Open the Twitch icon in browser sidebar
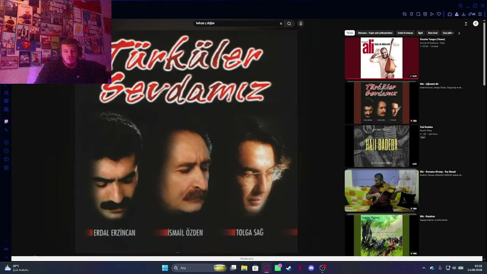 click(x=6, y=122)
